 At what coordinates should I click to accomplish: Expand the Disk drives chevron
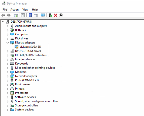[x=8, y=39]
